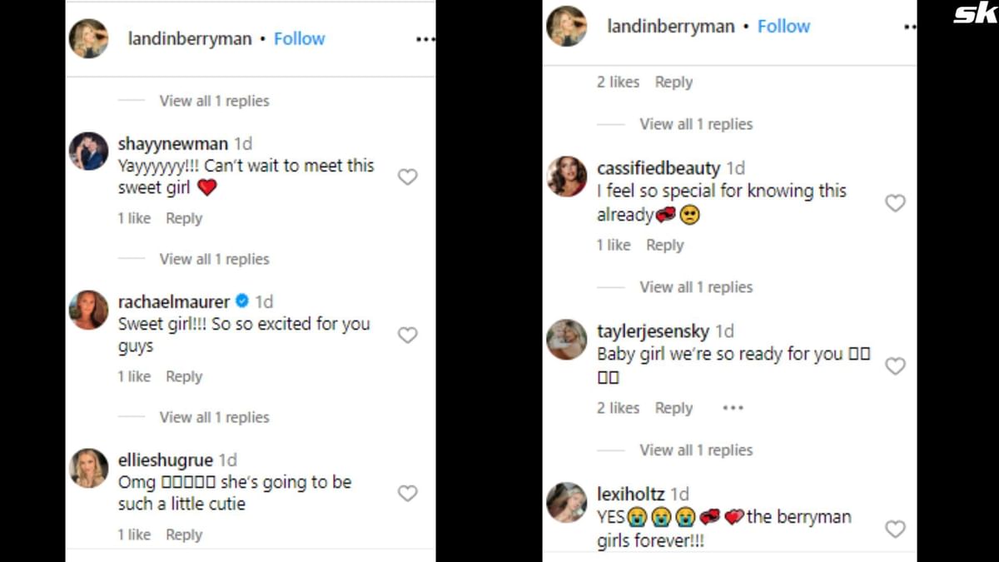Follow landinberryman in the right panel

click(x=783, y=27)
